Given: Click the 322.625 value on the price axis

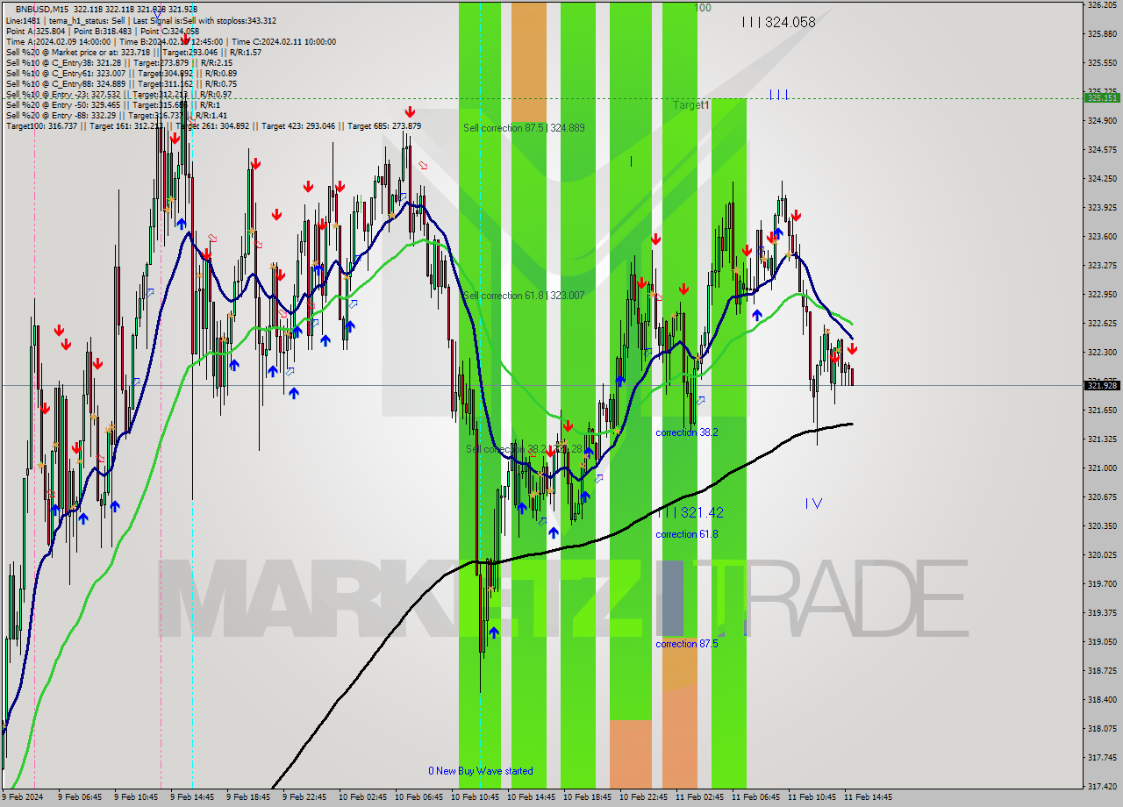Looking at the screenshot, I should 1102,323.
